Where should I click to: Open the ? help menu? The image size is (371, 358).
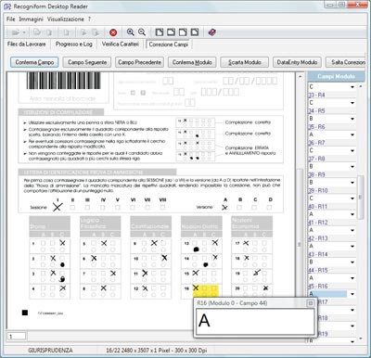click(x=89, y=19)
